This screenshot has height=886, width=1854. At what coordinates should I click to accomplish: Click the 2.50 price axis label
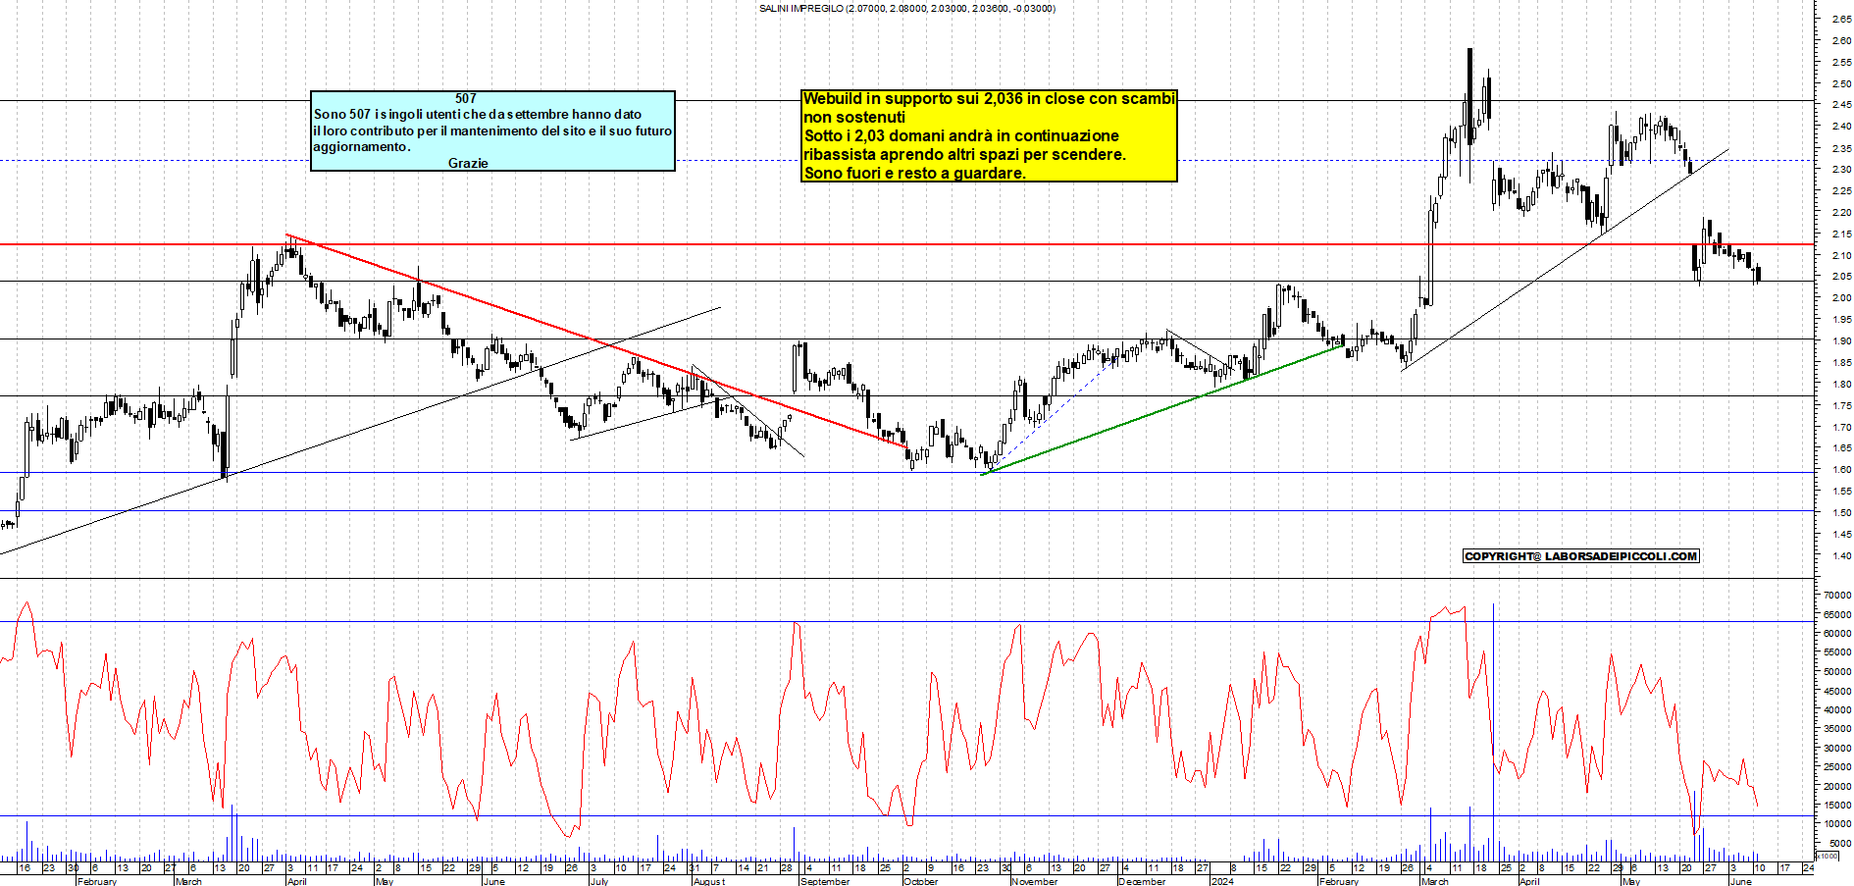click(x=1841, y=83)
